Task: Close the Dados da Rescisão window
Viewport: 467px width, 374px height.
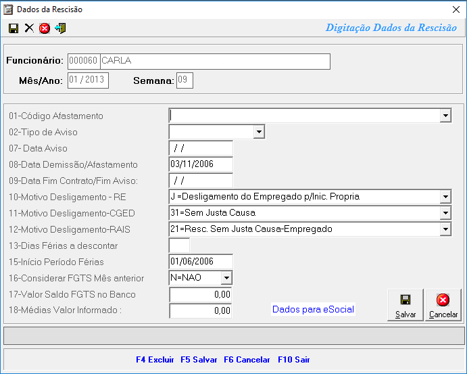Action: pos(455,9)
